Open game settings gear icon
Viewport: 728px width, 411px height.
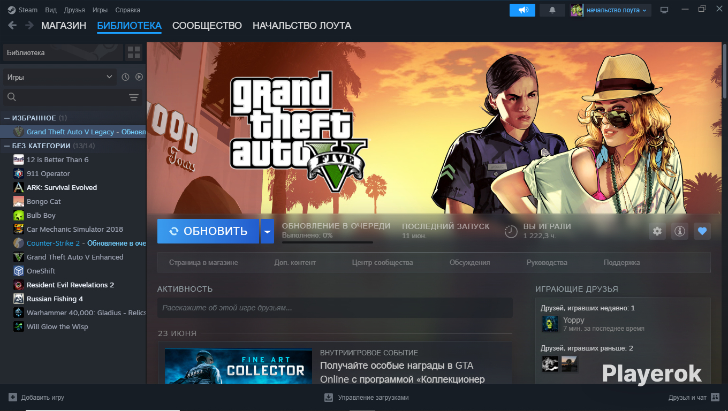(657, 231)
